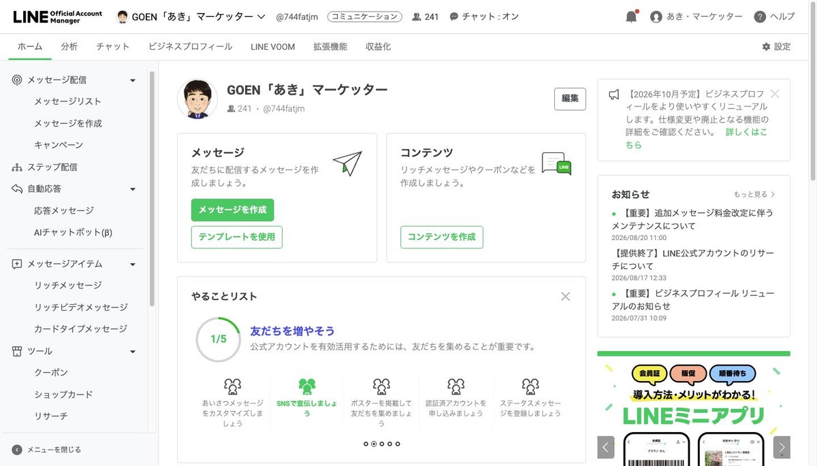Click the ポスターを掲載 task icon
Image resolution: width=817 pixels, height=466 pixels.
(x=381, y=387)
